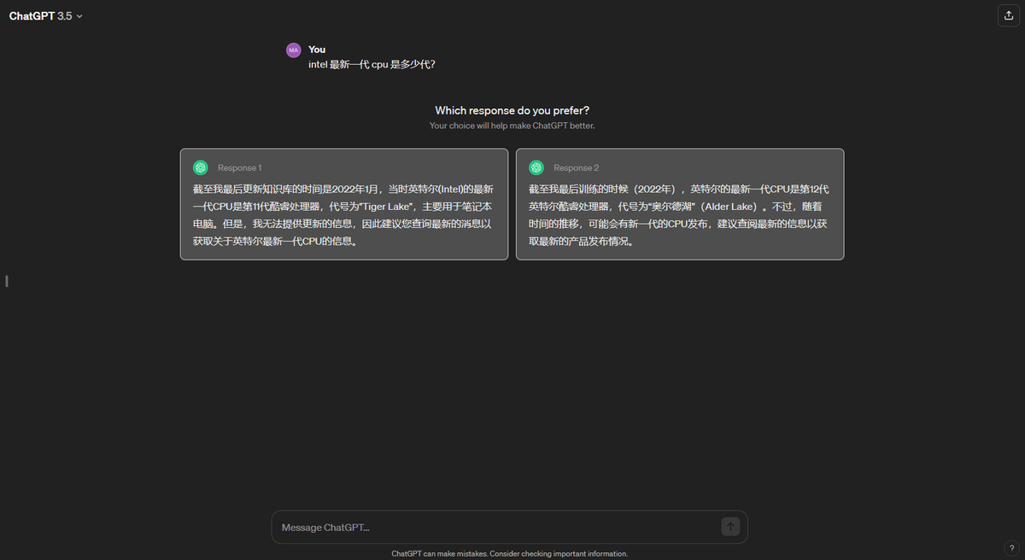The image size is (1025, 560).
Task: Click the "Your choice will help" subtitle
Action: (x=512, y=125)
